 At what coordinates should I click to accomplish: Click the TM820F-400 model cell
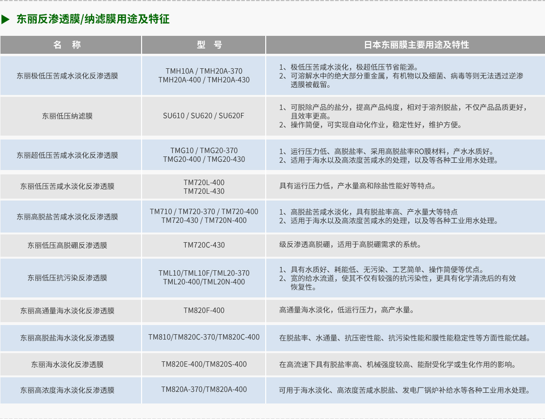click(204, 310)
